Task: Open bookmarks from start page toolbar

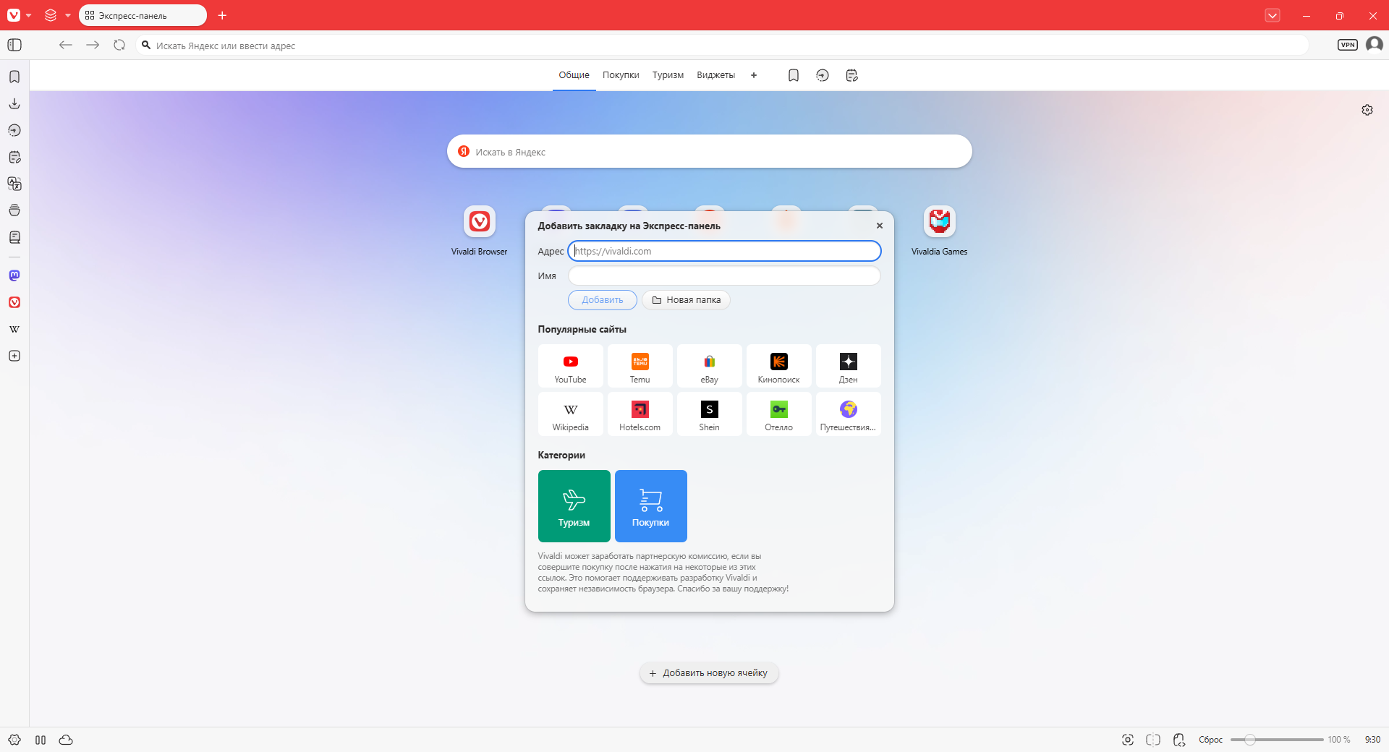Action: pyautogui.click(x=794, y=75)
